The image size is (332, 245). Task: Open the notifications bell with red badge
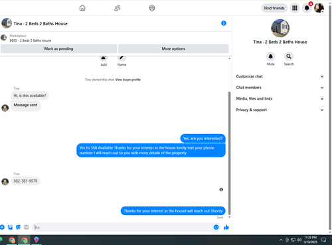click(x=307, y=8)
